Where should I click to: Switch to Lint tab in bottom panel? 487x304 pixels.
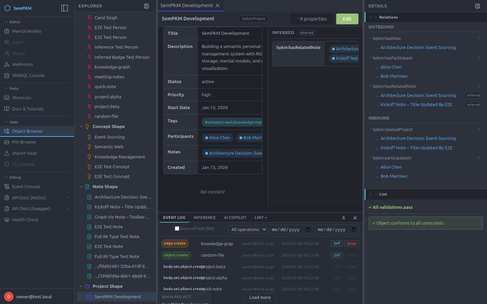261,218
